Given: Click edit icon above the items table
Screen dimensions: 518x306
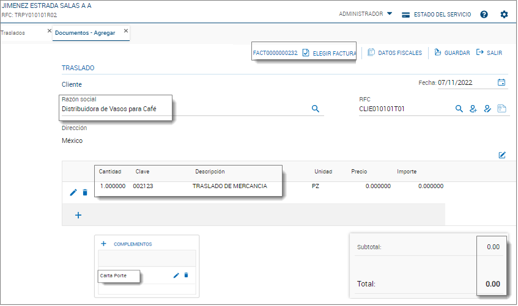Looking at the screenshot, I should (502, 155).
